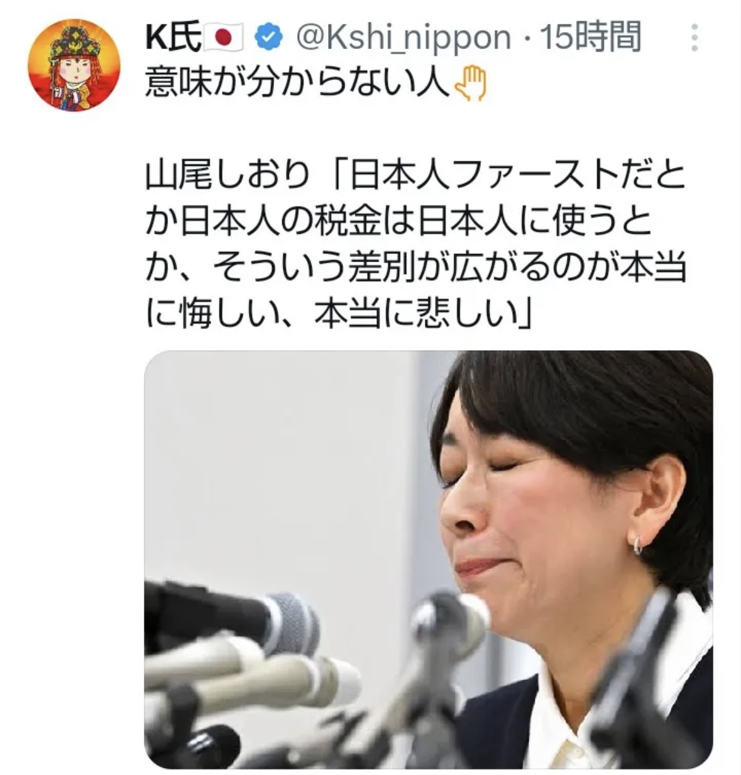Click the 15時間 timestamp
741x775 pixels.
point(590,38)
